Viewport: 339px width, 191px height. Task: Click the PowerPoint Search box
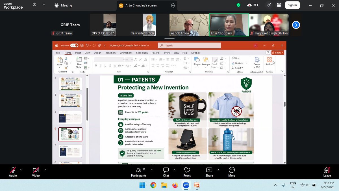click(189, 45)
